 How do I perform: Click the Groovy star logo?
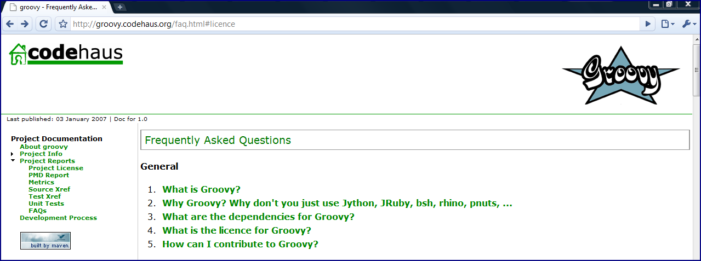pos(620,75)
